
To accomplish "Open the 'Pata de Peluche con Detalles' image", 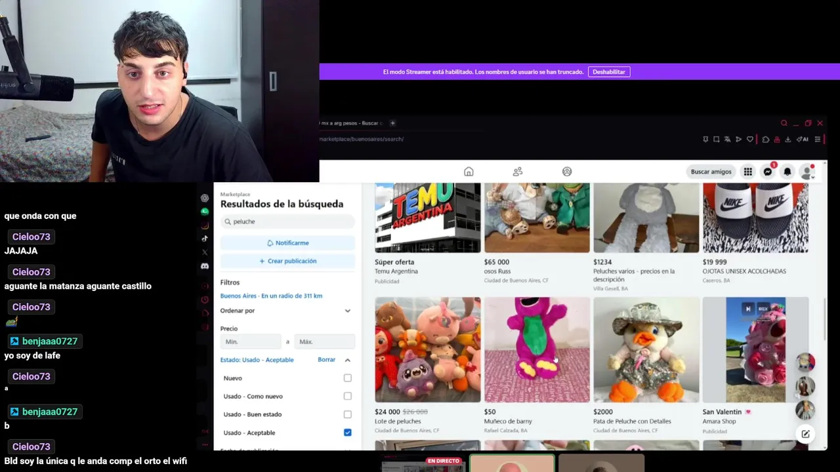I will [x=646, y=349].
